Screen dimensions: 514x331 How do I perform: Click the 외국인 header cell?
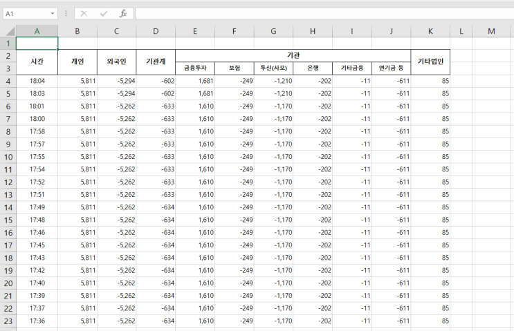(x=116, y=62)
